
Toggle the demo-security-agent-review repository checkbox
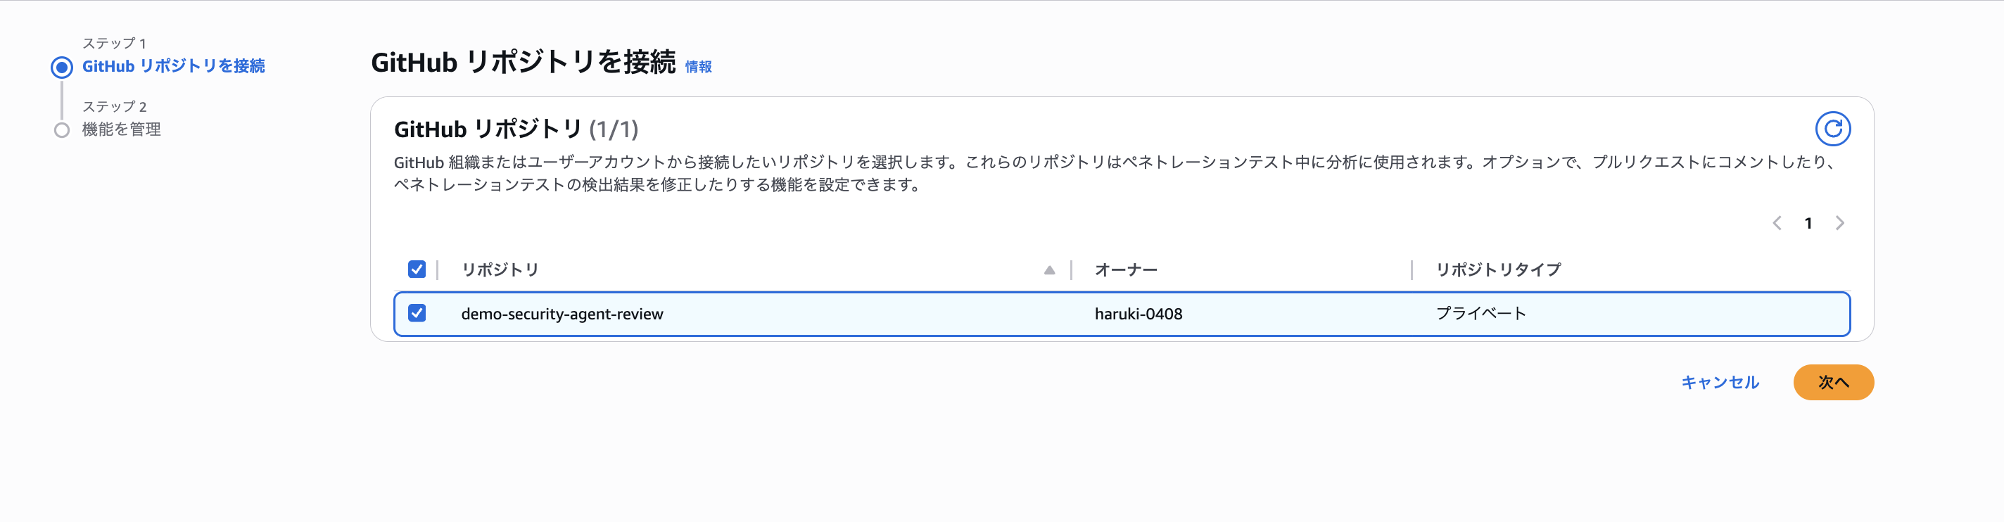point(417,314)
